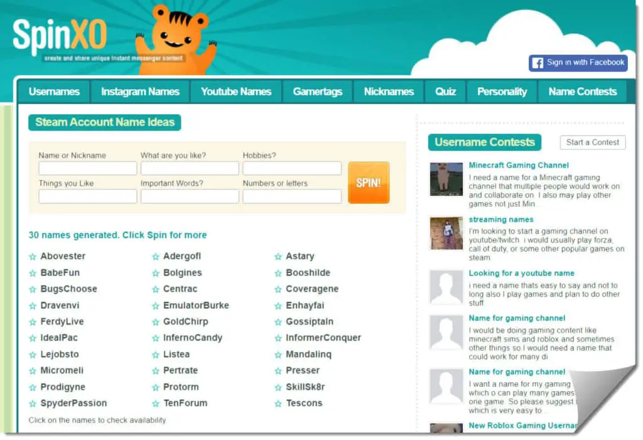Click the star icon next to Astary

click(278, 257)
